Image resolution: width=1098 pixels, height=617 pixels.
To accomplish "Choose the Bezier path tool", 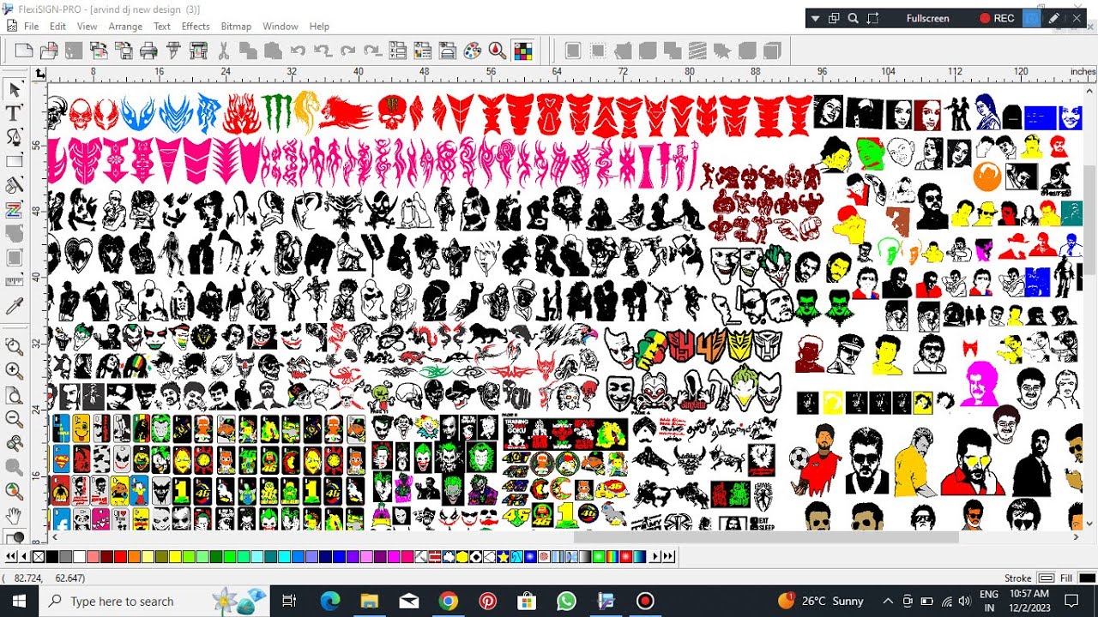I will click(14, 137).
